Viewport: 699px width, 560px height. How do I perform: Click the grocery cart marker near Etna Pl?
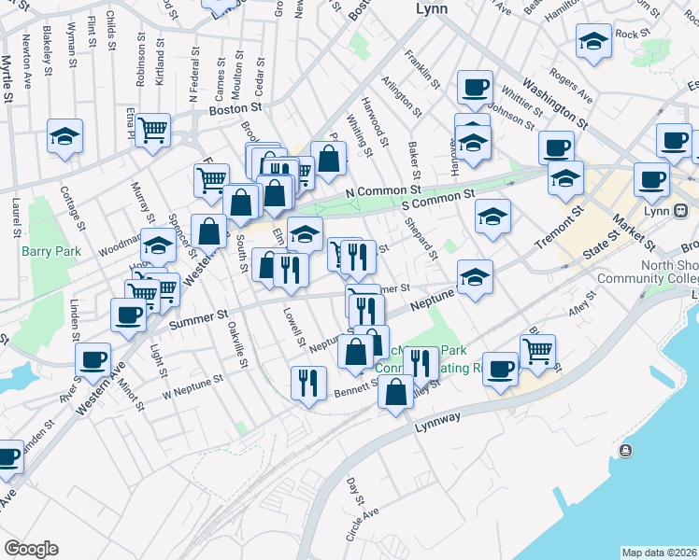[152, 134]
